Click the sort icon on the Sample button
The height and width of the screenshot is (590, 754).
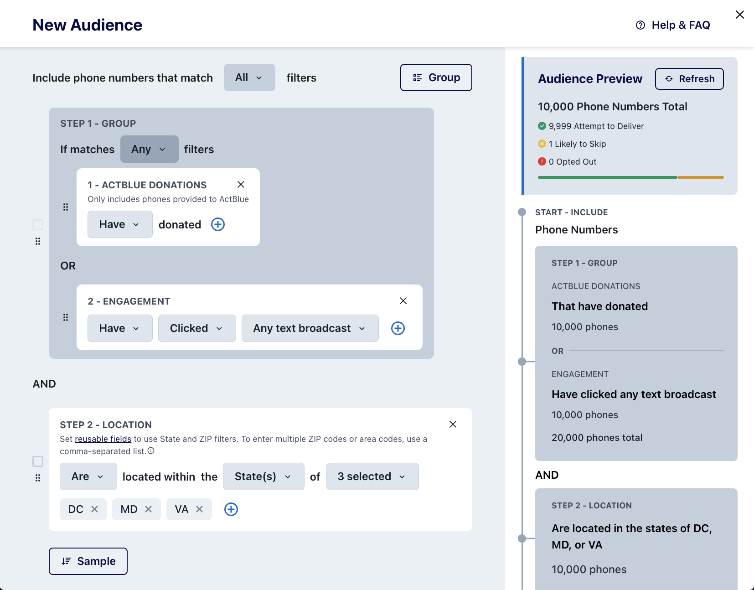pos(65,561)
